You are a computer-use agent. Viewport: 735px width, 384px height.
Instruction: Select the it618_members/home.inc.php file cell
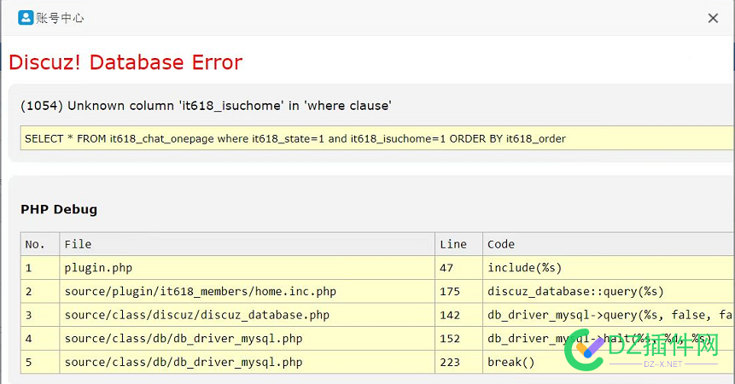[x=200, y=292]
